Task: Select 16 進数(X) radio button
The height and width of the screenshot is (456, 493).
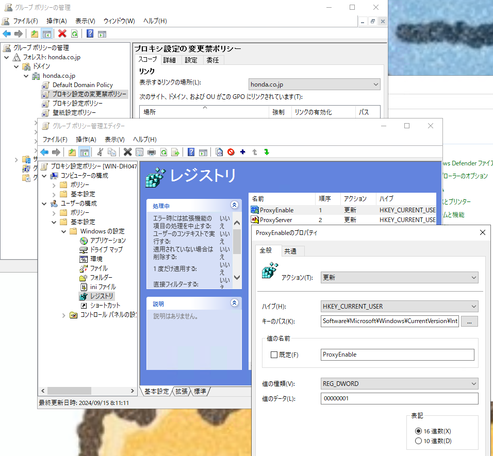Action: click(x=418, y=431)
